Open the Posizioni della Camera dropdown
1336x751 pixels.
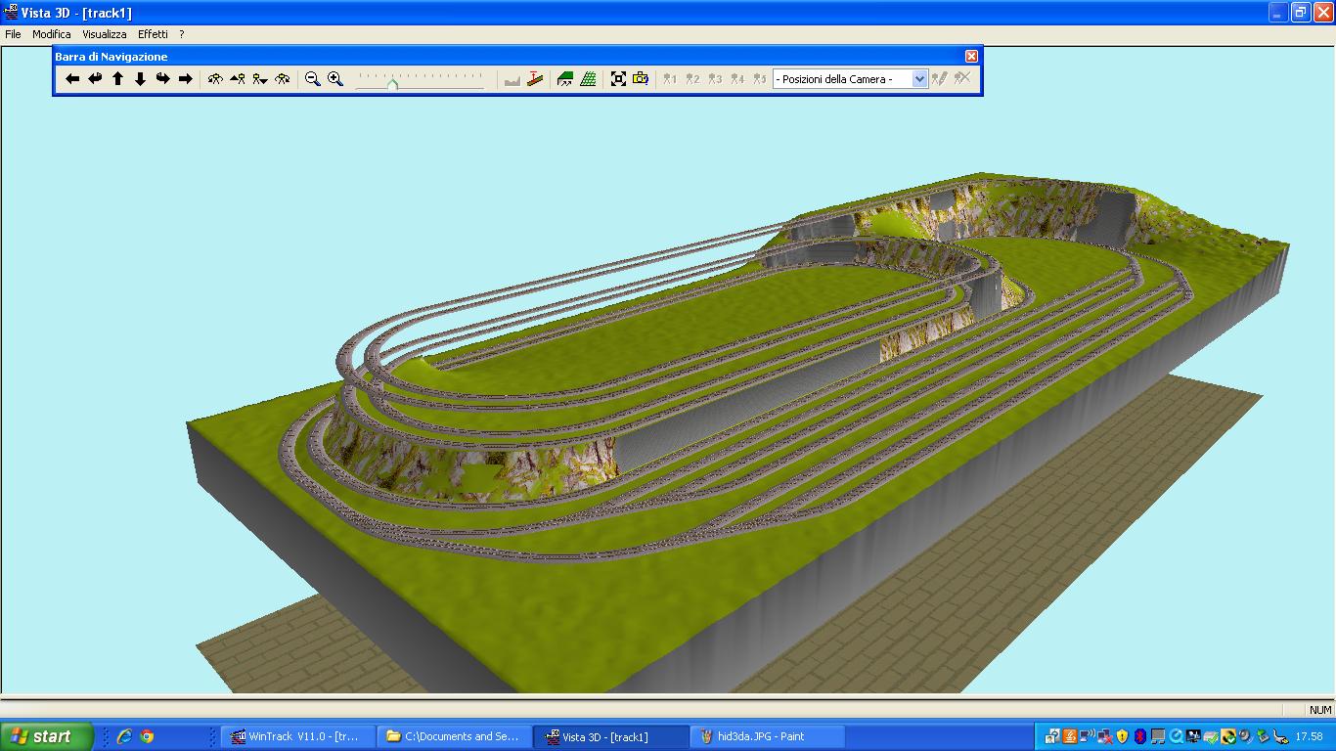click(919, 79)
